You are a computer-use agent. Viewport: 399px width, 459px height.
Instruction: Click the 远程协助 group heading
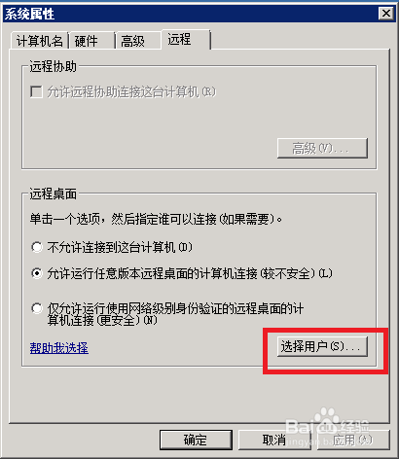(x=54, y=66)
